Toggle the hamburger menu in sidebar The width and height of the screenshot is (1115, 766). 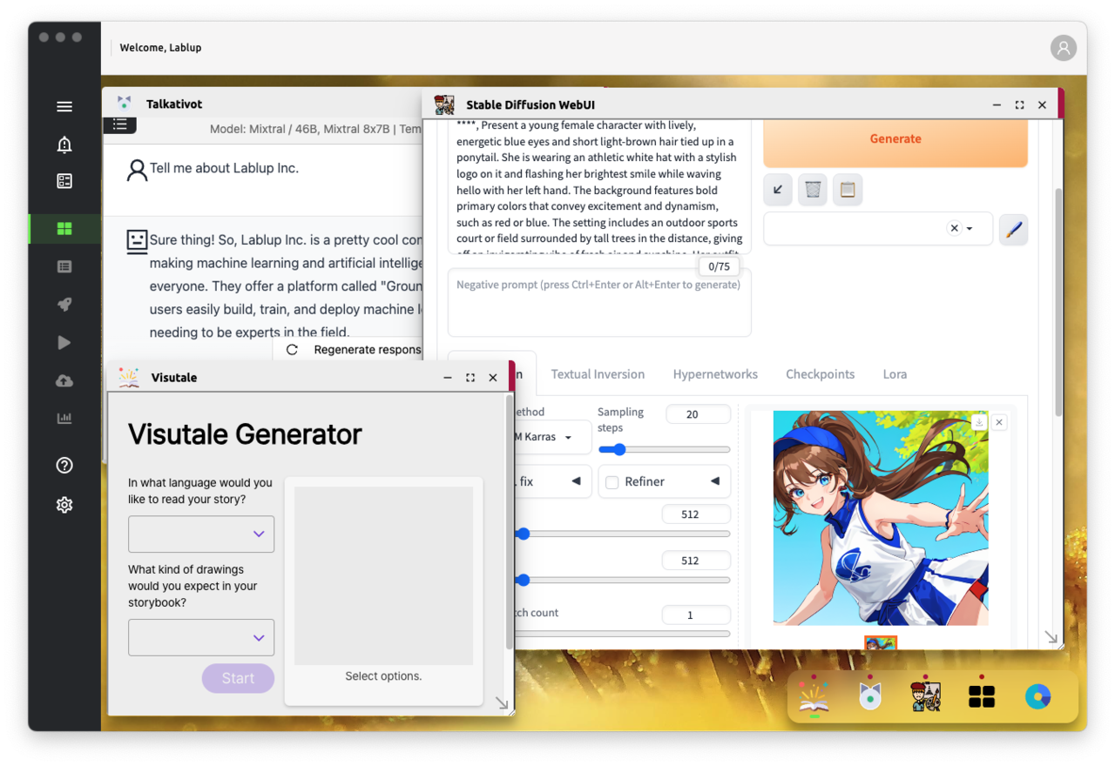click(64, 106)
